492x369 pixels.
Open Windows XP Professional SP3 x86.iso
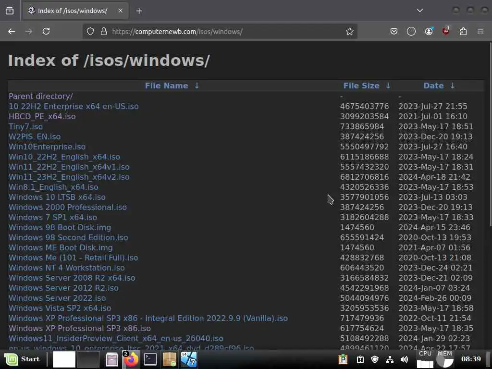[x=80, y=328]
